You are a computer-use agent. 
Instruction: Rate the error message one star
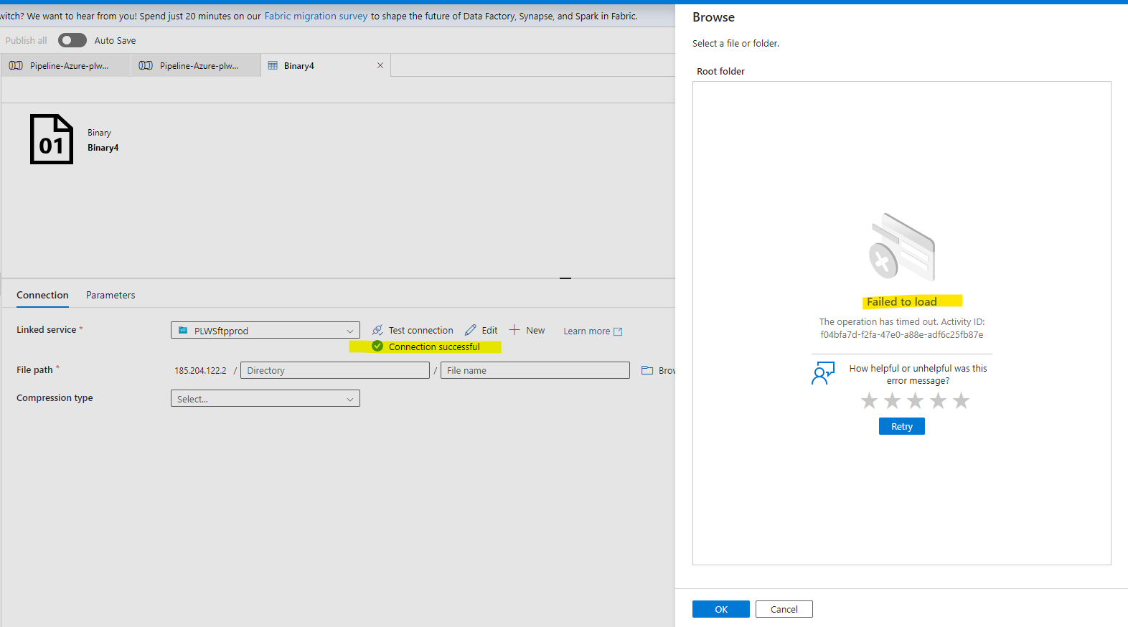pos(869,400)
